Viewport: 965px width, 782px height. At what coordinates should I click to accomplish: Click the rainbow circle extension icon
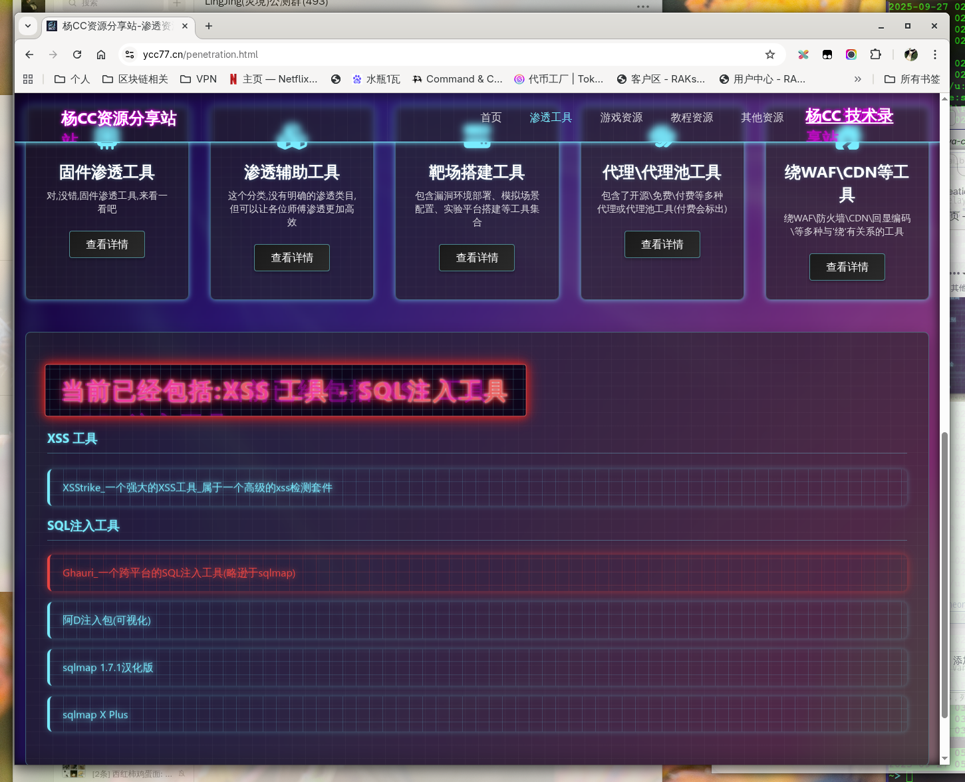[x=851, y=55]
